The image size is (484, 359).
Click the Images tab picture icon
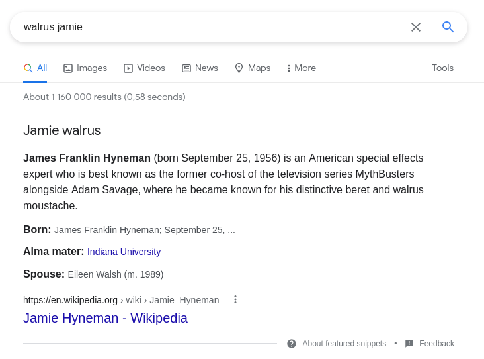click(68, 68)
